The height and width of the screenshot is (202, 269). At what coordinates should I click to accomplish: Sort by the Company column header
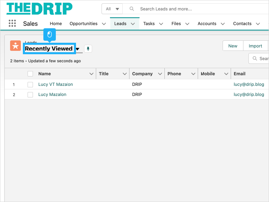(142, 74)
